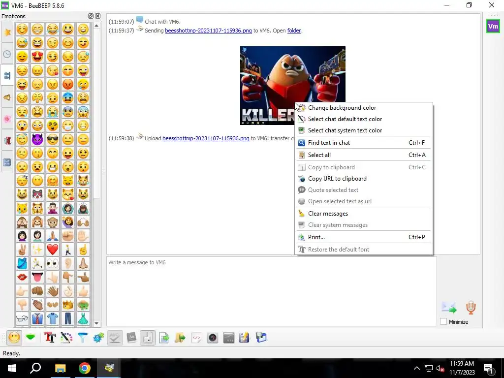This screenshot has width=504, height=378.
Task: Toggle the Minimize checkbox
Action: pyautogui.click(x=443, y=321)
